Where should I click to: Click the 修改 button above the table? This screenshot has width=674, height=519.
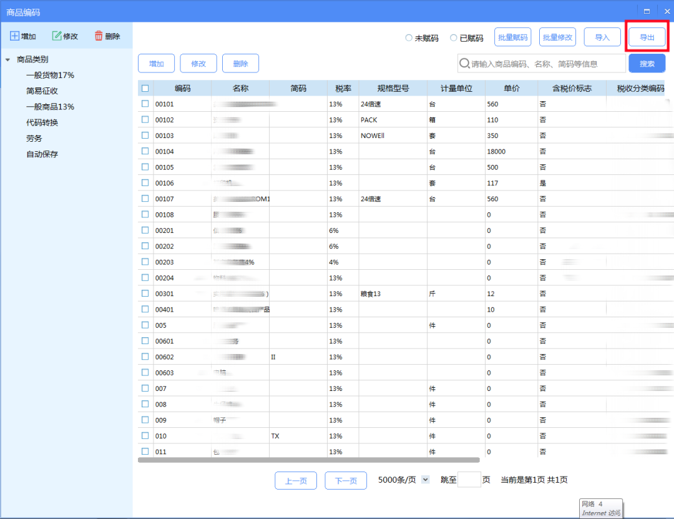[198, 63]
